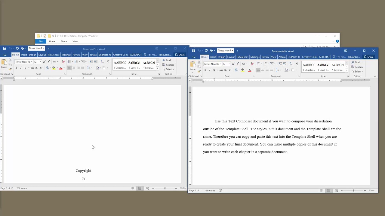Click the Paste icon in Document49

click(193, 64)
